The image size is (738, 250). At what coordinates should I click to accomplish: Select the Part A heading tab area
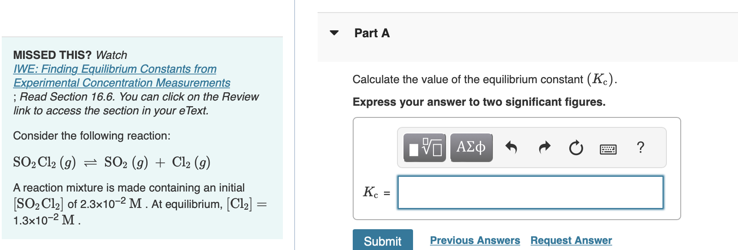(371, 33)
